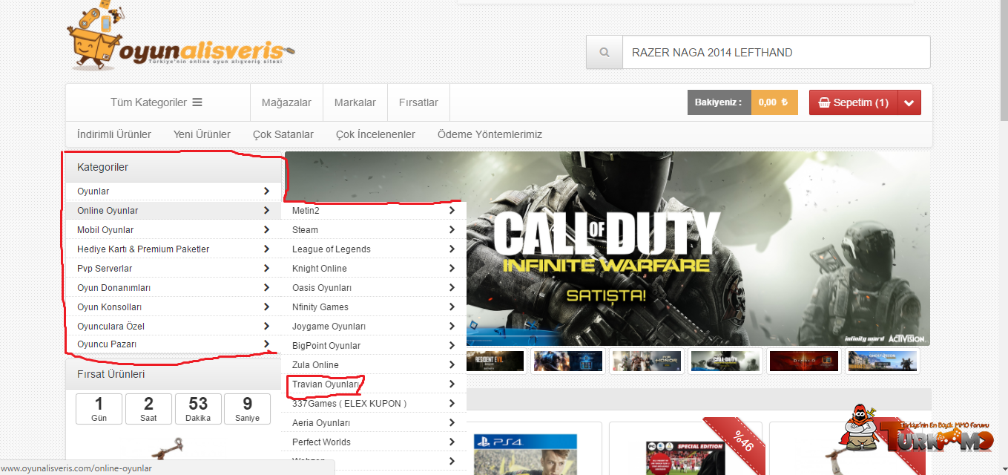The image size is (1008, 475).
Task: Open the Markalar page
Action: [355, 102]
